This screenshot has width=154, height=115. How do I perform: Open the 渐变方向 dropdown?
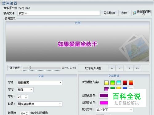pos(115,110)
